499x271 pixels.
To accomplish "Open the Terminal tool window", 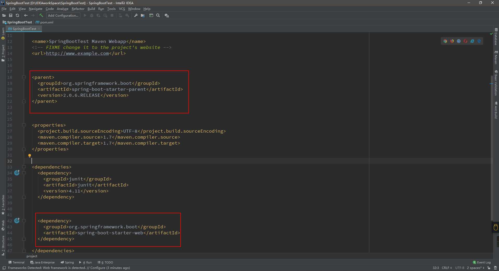I will point(16,262).
